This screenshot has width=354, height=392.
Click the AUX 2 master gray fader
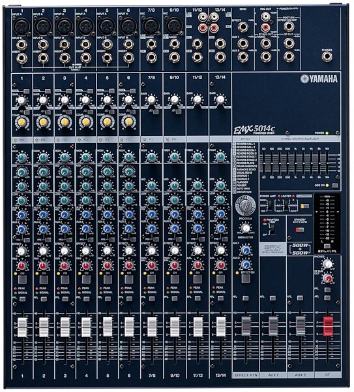[x=301, y=326]
